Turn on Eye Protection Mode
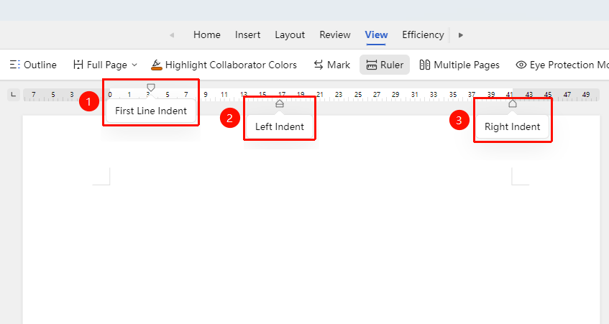The width and height of the screenshot is (609, 324). [562, 65]
